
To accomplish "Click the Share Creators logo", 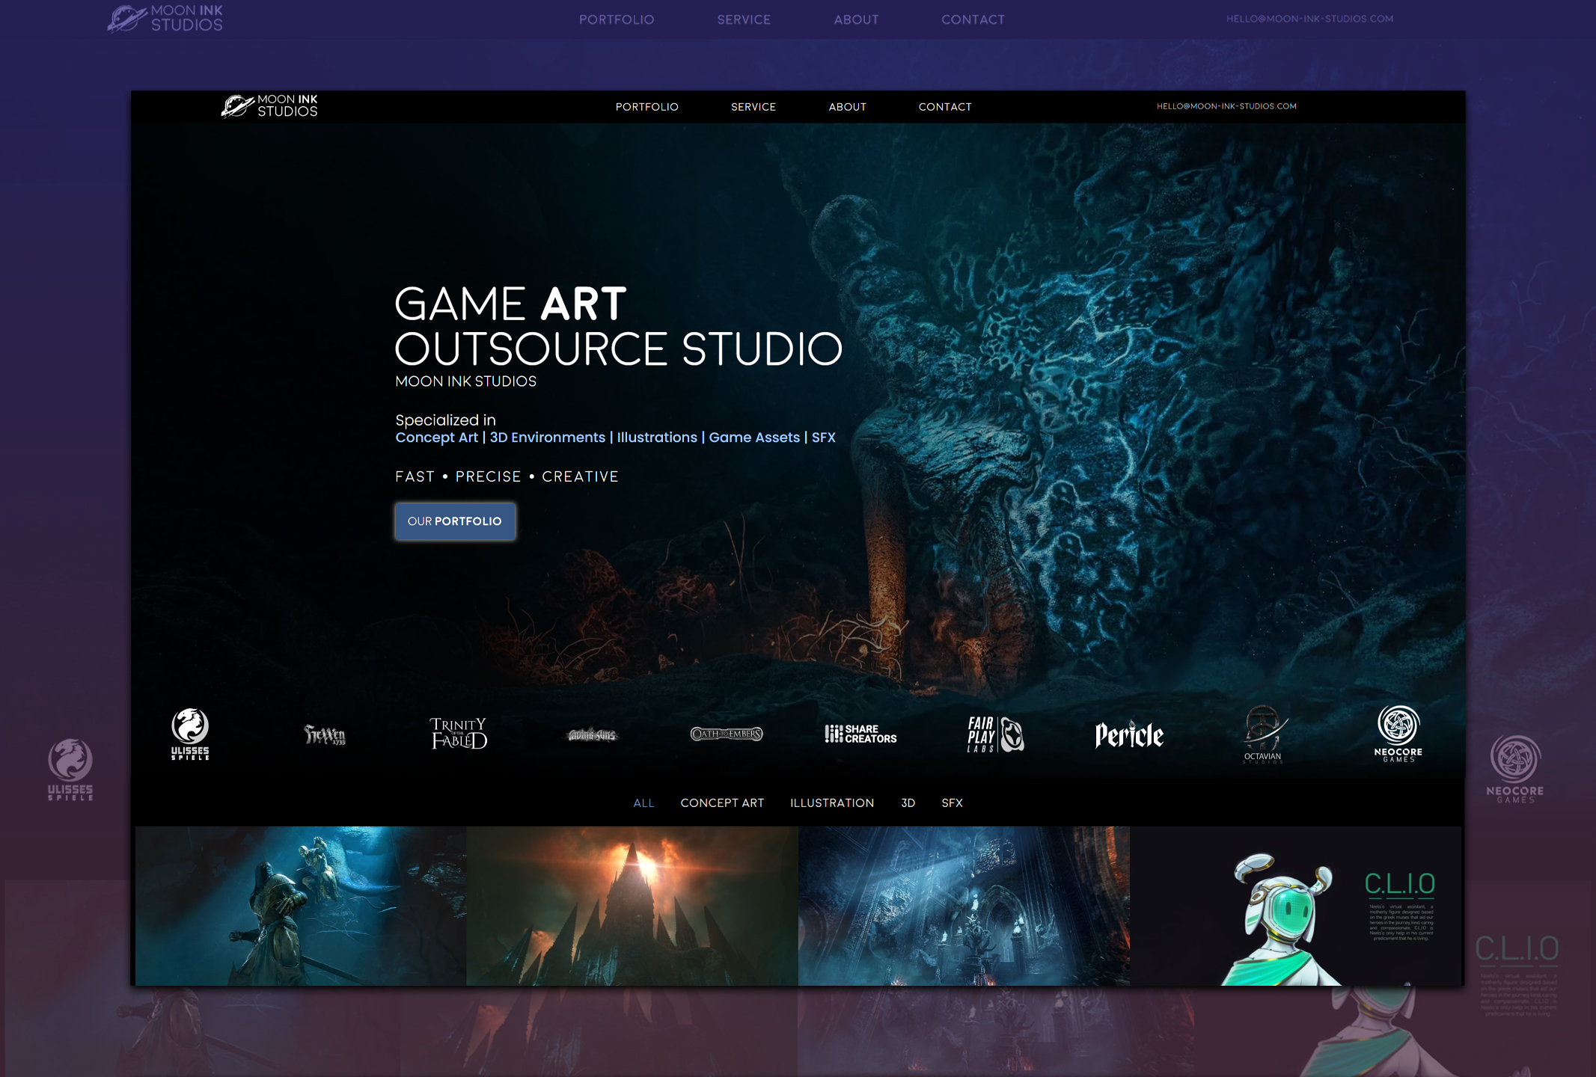I will pyautogui.click(x=860, y=734).
